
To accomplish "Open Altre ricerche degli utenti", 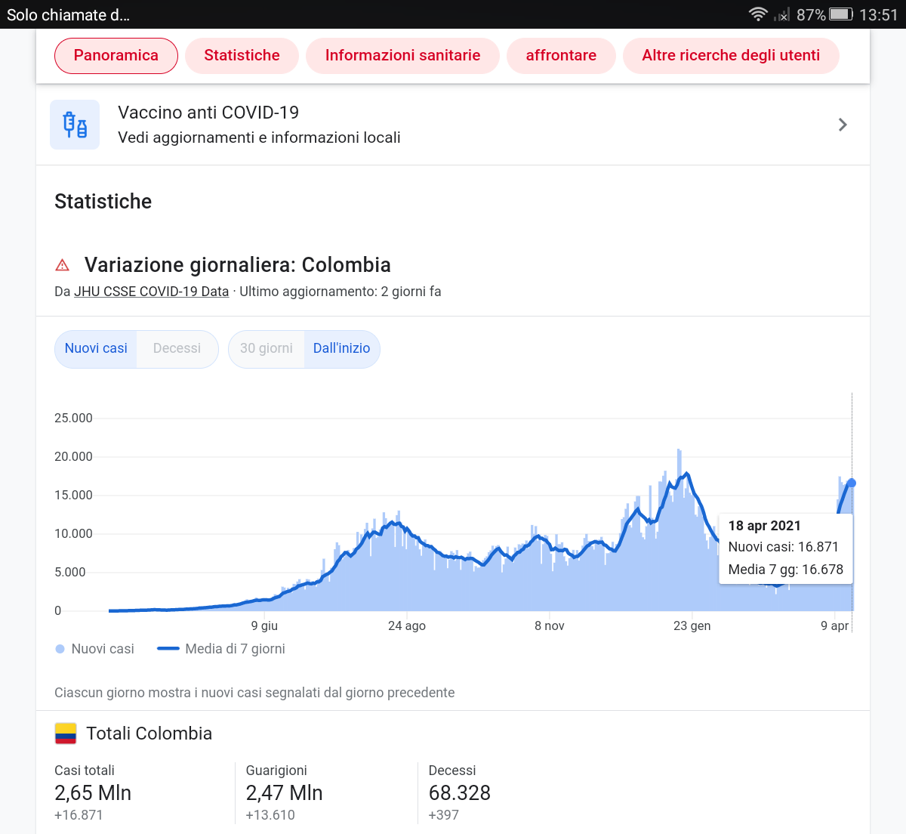I will pos(730,56).
